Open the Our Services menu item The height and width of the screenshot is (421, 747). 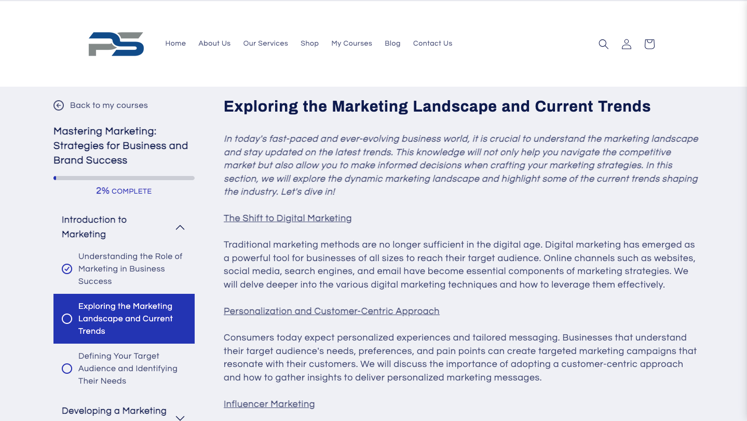[x=265, y=44]
